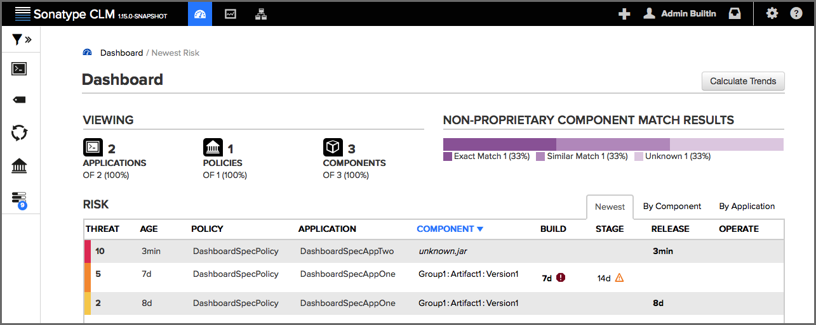Click the red error icon next to 7d

point(561,277)
